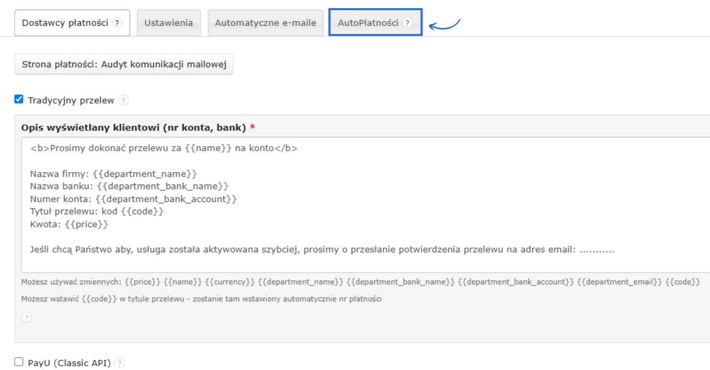Click help icon below the variables hint
This screenshot has width=710, height=370.
[x=27, y=317]
